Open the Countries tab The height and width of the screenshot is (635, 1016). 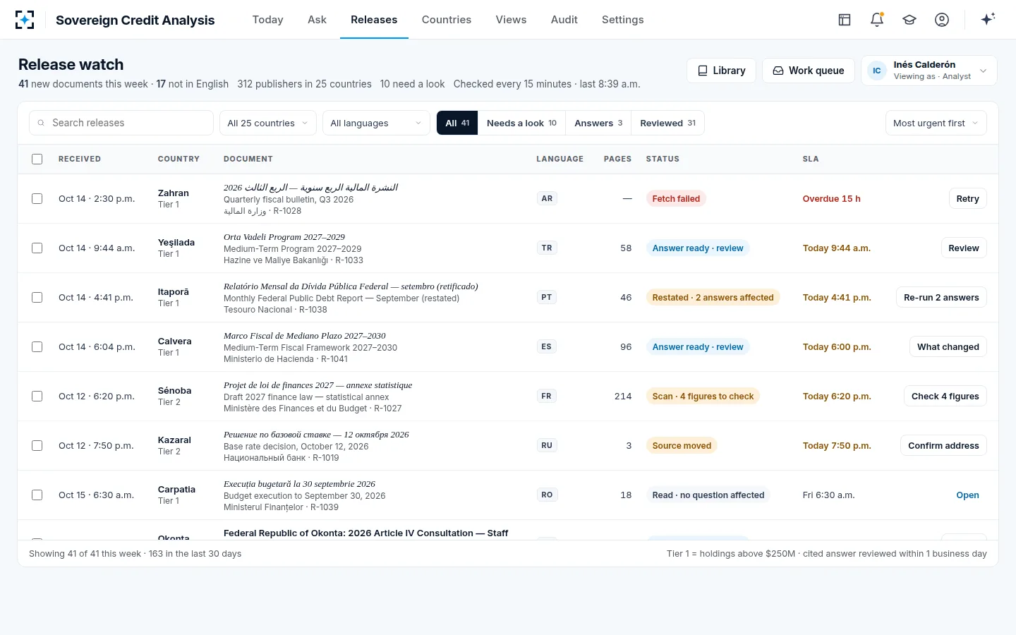[x=447, y=20]
